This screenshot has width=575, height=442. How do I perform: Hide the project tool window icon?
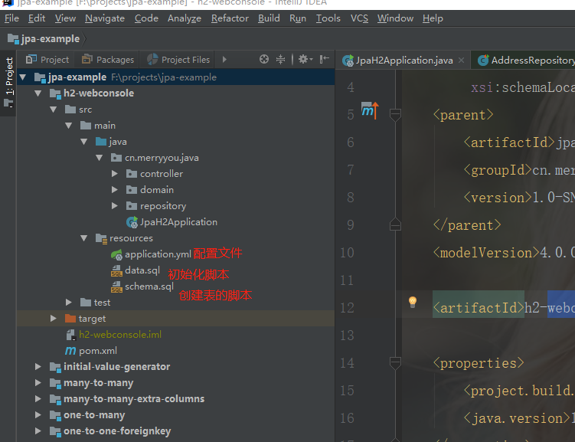tap(324, 59)
